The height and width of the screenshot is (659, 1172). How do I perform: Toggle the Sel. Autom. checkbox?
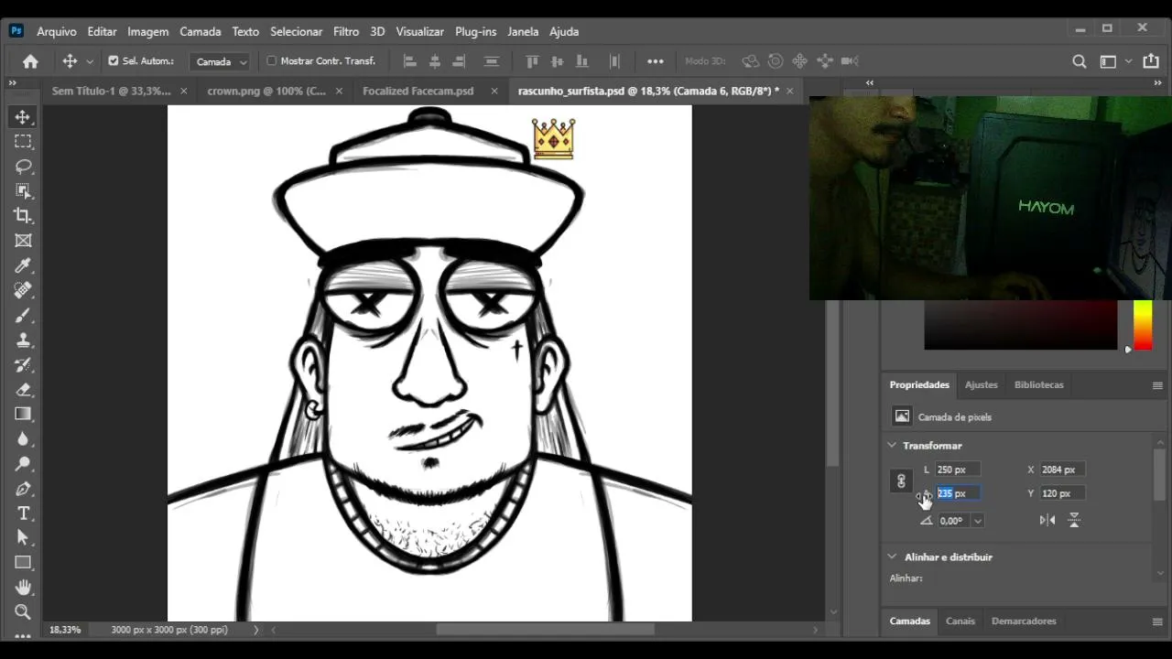(114, 61)
